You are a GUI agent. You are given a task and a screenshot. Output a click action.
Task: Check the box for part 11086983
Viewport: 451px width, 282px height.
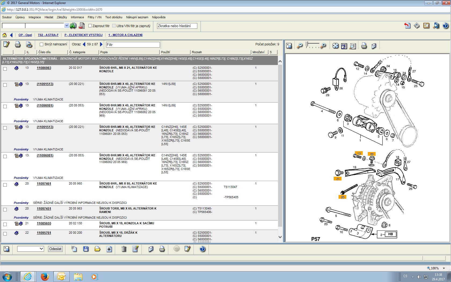[5, 69]
